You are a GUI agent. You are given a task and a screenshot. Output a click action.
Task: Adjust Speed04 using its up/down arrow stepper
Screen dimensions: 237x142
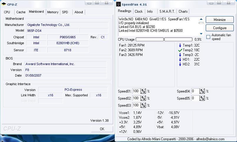[202, 91]
